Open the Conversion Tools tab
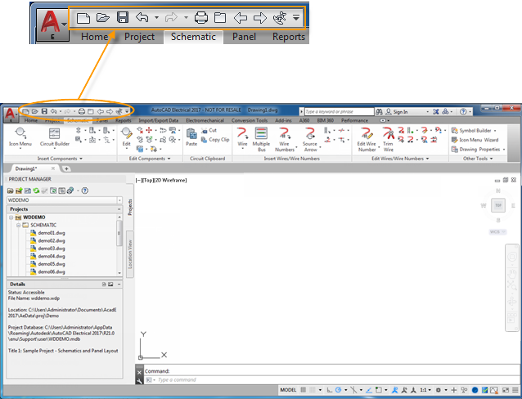 pos(250,120)
